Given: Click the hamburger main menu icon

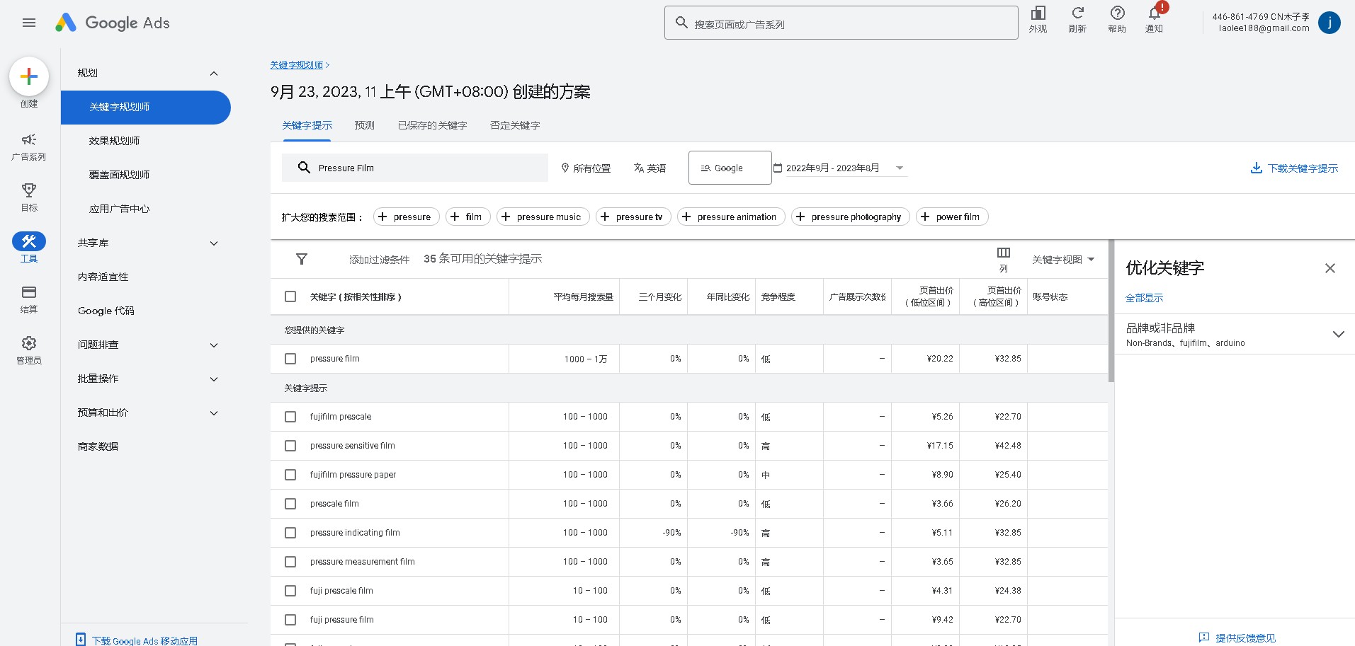Looking at the screenshot, I should click(x=29, y=23).
